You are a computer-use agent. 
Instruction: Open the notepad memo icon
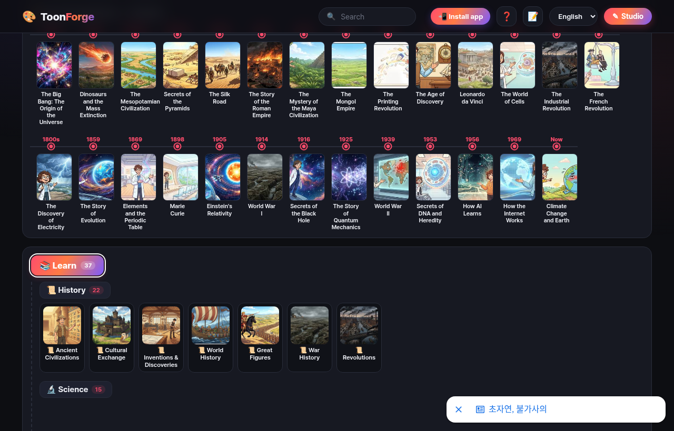[x=533, y=16]
